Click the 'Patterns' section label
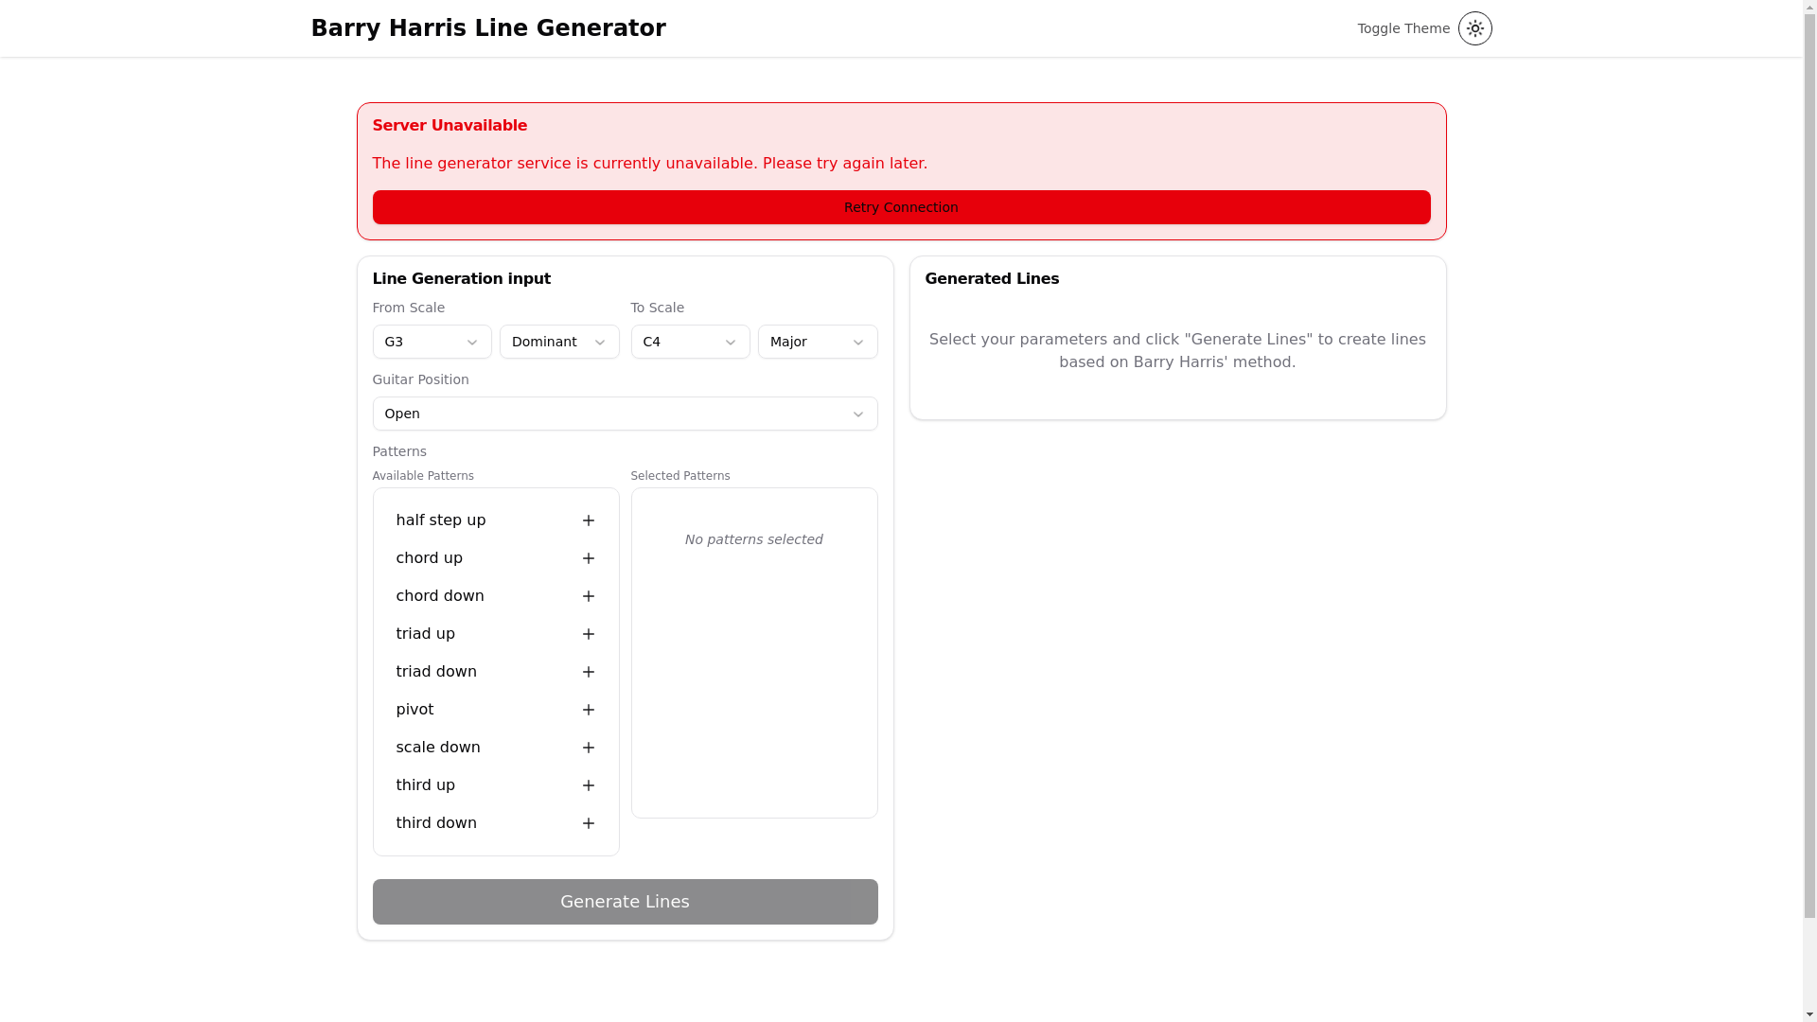Viewport: 1817px width, 1022px height. [x=399, y=451]
